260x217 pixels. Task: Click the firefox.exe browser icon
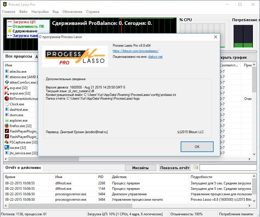[7, 126]
